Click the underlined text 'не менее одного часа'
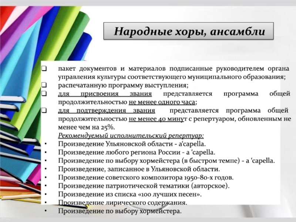The image size is (296, 222). pyautogui.click(x=162, y=102)
